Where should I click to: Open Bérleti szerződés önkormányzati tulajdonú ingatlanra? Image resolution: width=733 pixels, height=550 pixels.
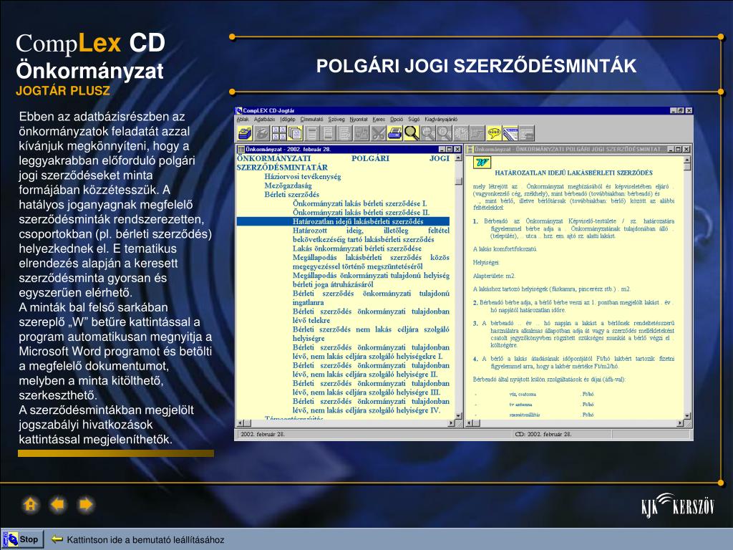[371, 298]
